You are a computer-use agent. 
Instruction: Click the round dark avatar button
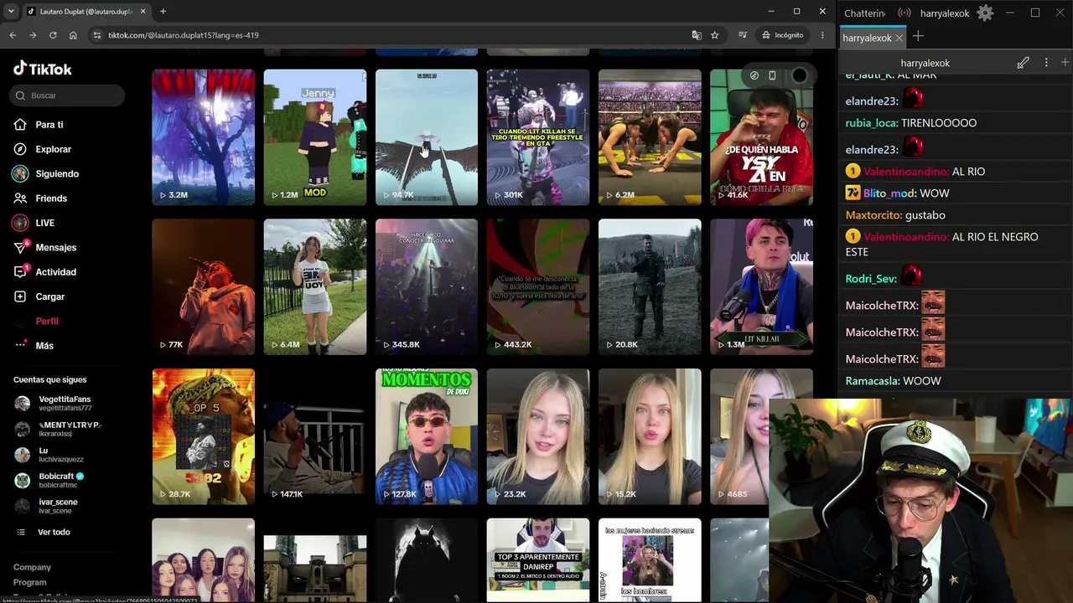point(799,75)
